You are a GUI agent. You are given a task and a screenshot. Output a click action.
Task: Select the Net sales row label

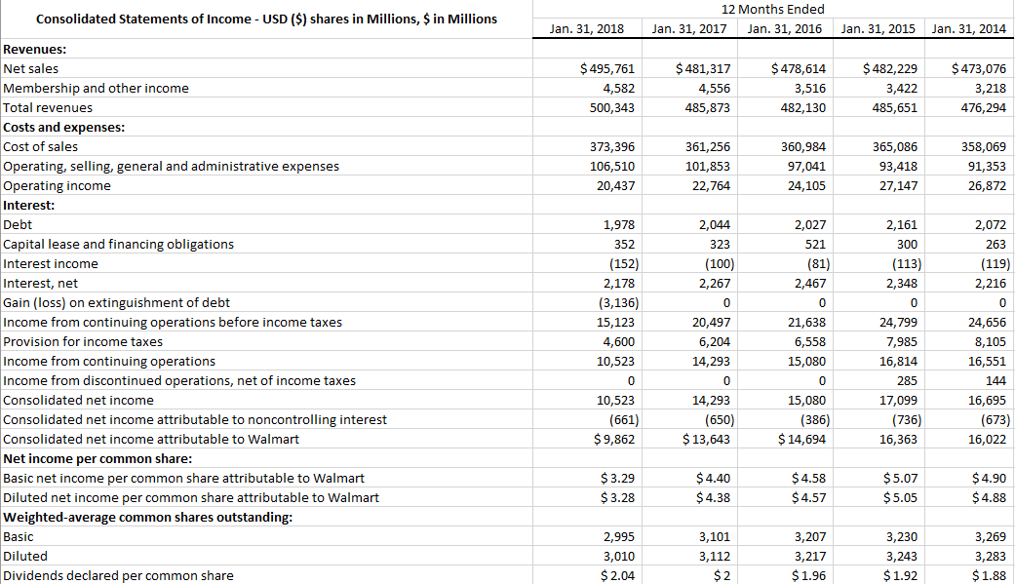tap(29, 68)
